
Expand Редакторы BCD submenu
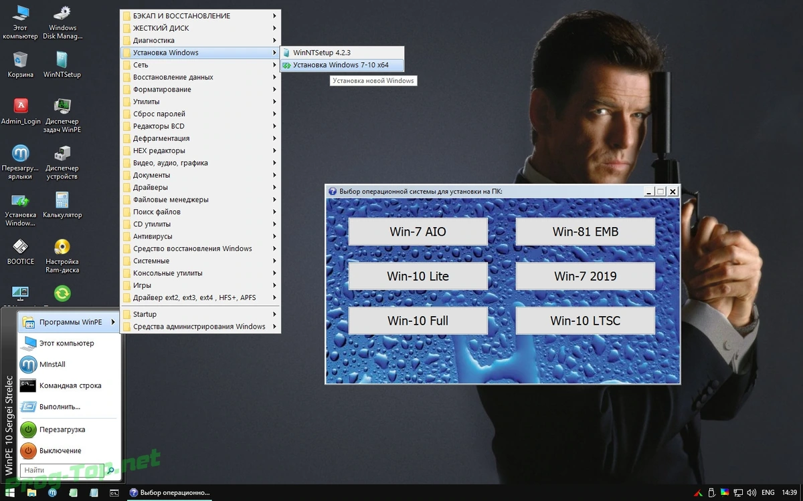point(201,126)
